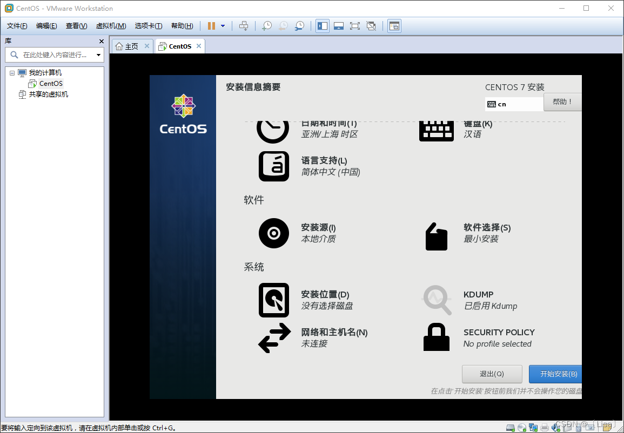Image resolution: width=624 pixels, height=433 pixels.
Task: Open the 文件(F) menu
Action: 17,26
